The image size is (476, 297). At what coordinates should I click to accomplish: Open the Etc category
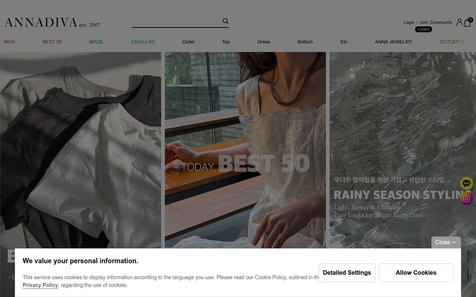click(344, 42)
